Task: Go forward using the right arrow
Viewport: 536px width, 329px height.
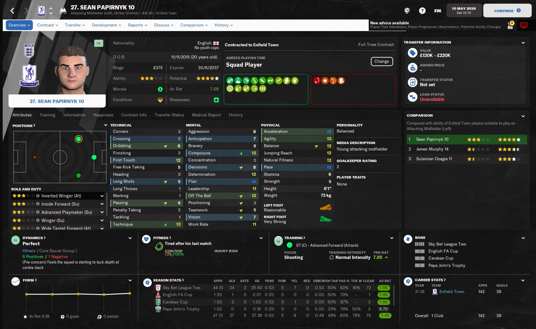Action: [x=26, y=11]
